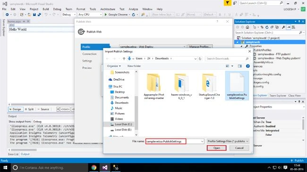Select samplewebsa - FTP.pubxml in Solution Explorer

(274, 54)
